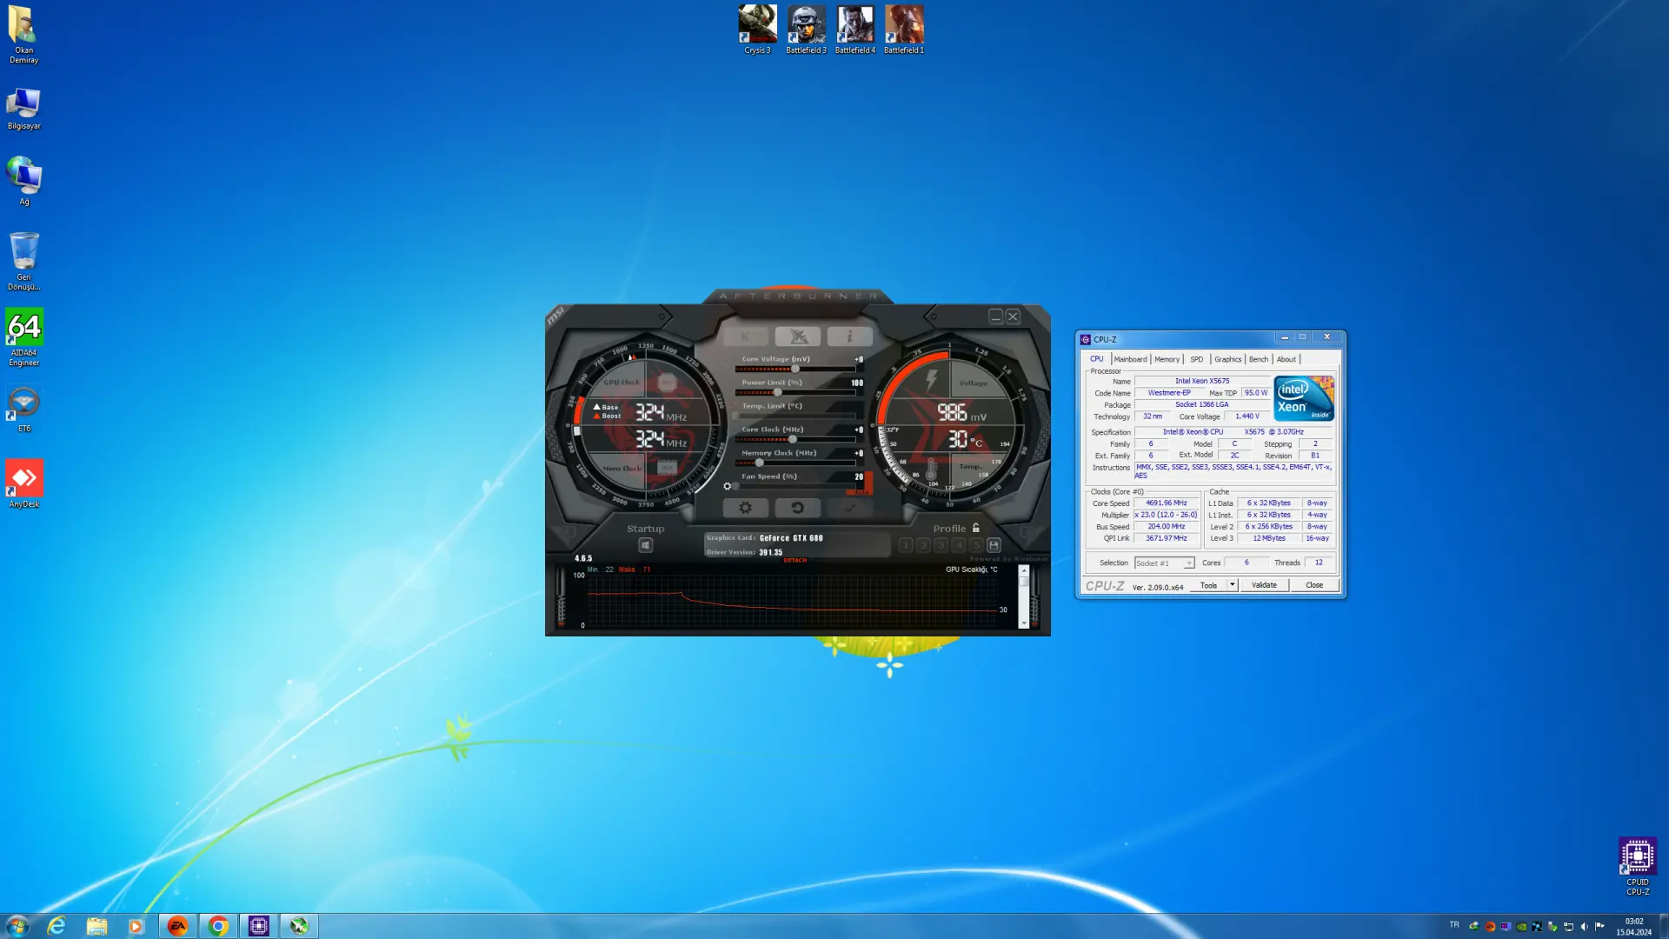1669x939 pixels.
Task: Launch the AIDA64 Engineer desktop icon
Action: pos(23,337)
